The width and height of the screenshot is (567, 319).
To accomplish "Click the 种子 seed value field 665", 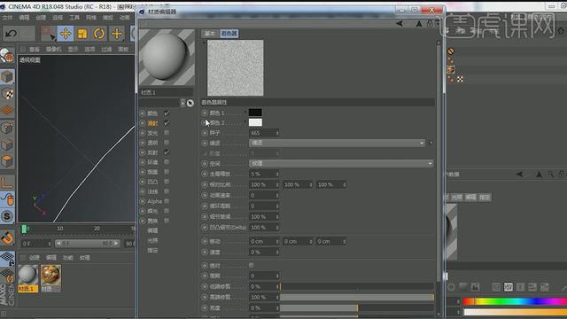I will [262, 133].
